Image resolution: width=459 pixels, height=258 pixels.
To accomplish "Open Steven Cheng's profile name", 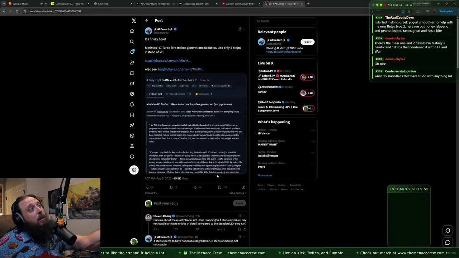I will tap(162, 216).
